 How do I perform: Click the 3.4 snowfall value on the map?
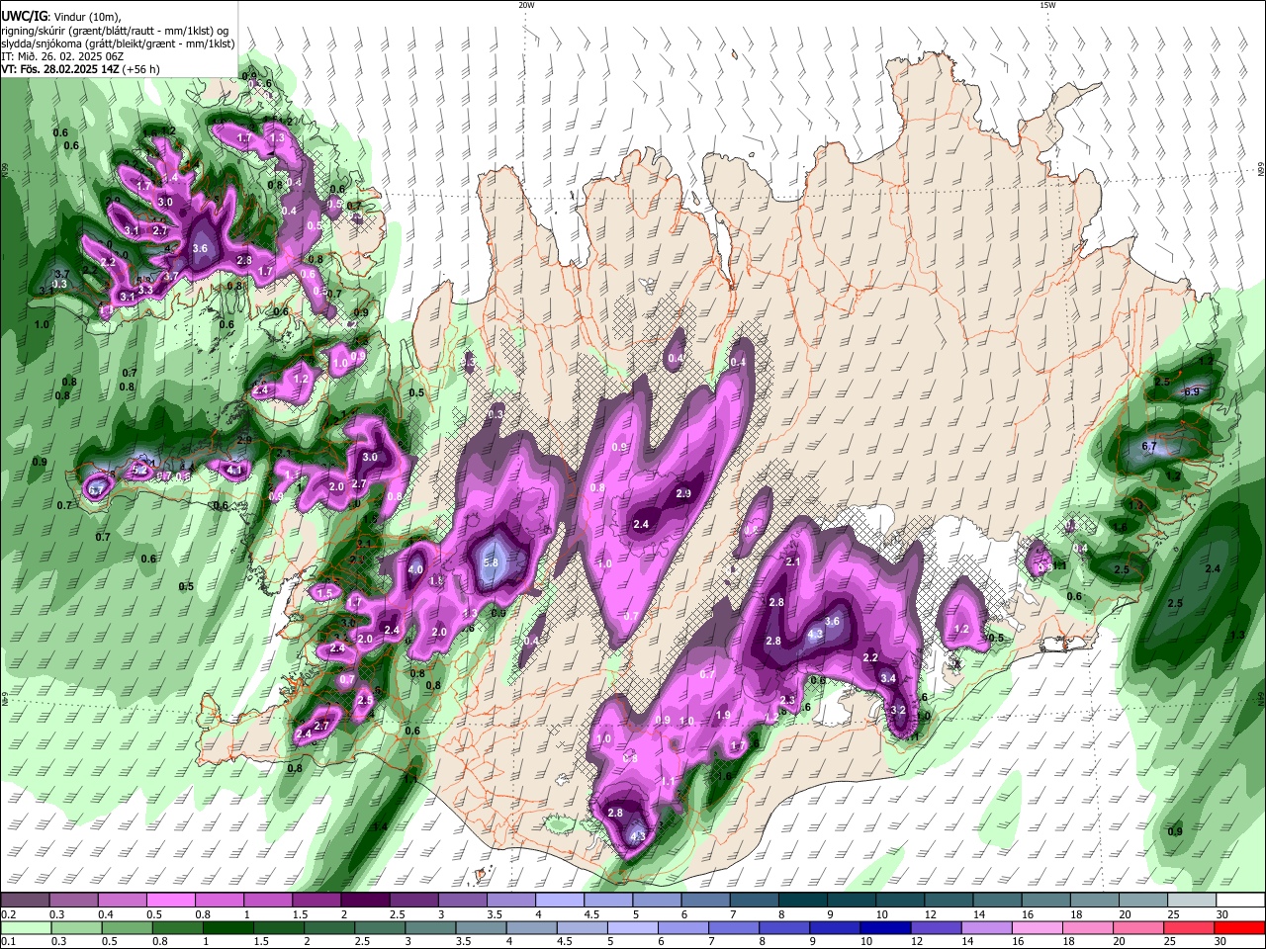(x=887, y=679)
